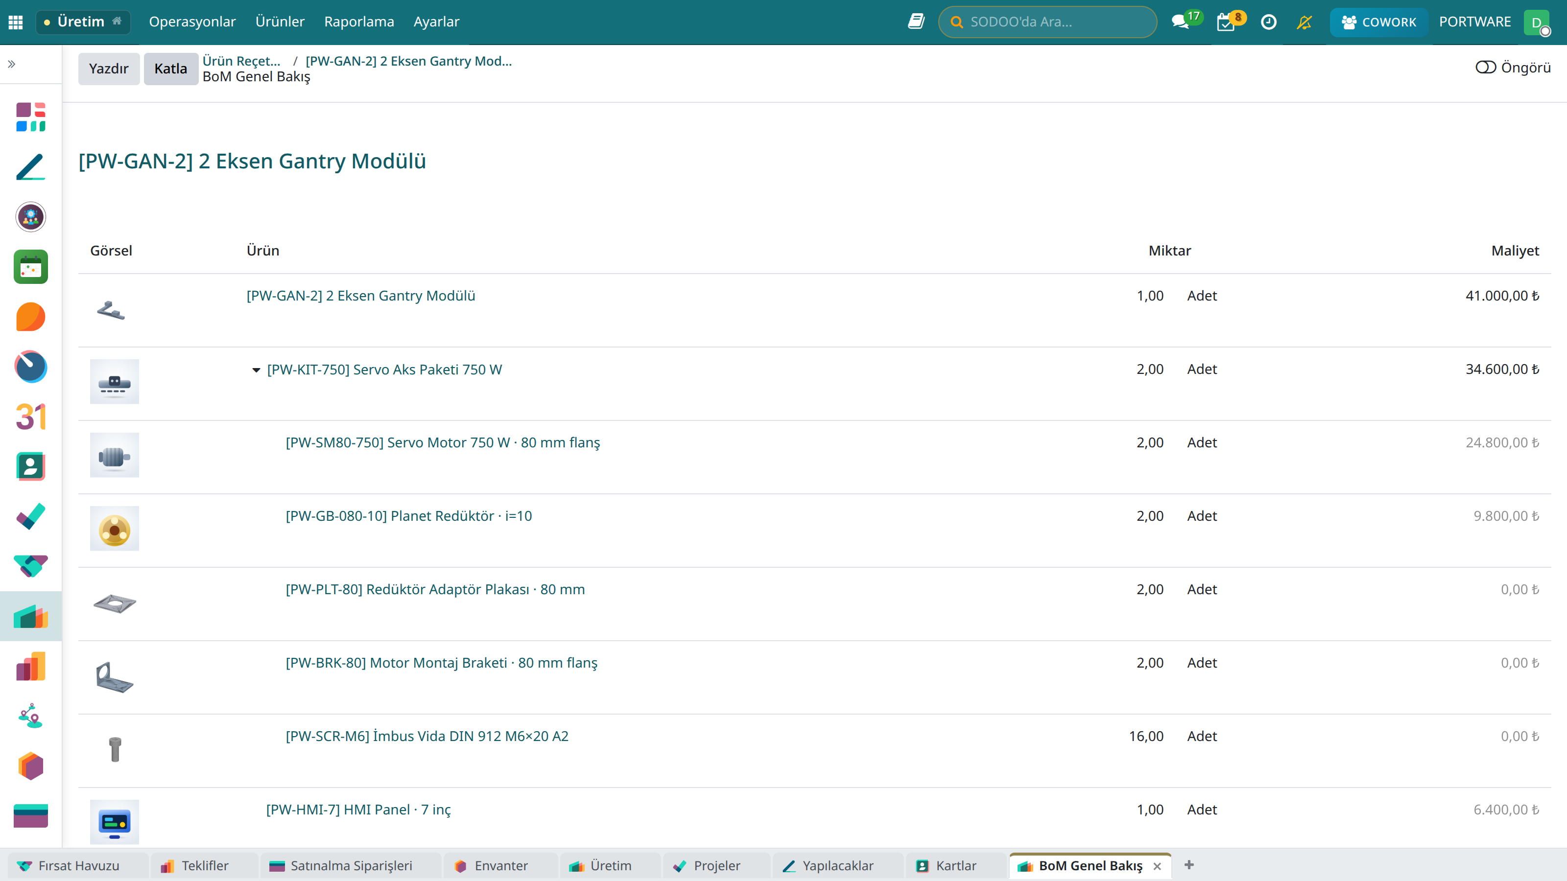Viewport: 1567px width, 881px height.
Task: Open the 31 calendar app in sidebar
Action: coord(30,417)
